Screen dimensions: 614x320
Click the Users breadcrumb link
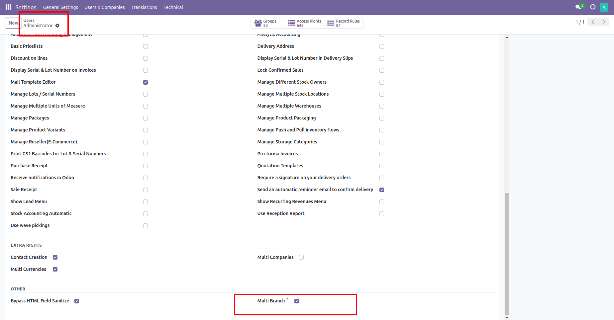click(29, 20)
